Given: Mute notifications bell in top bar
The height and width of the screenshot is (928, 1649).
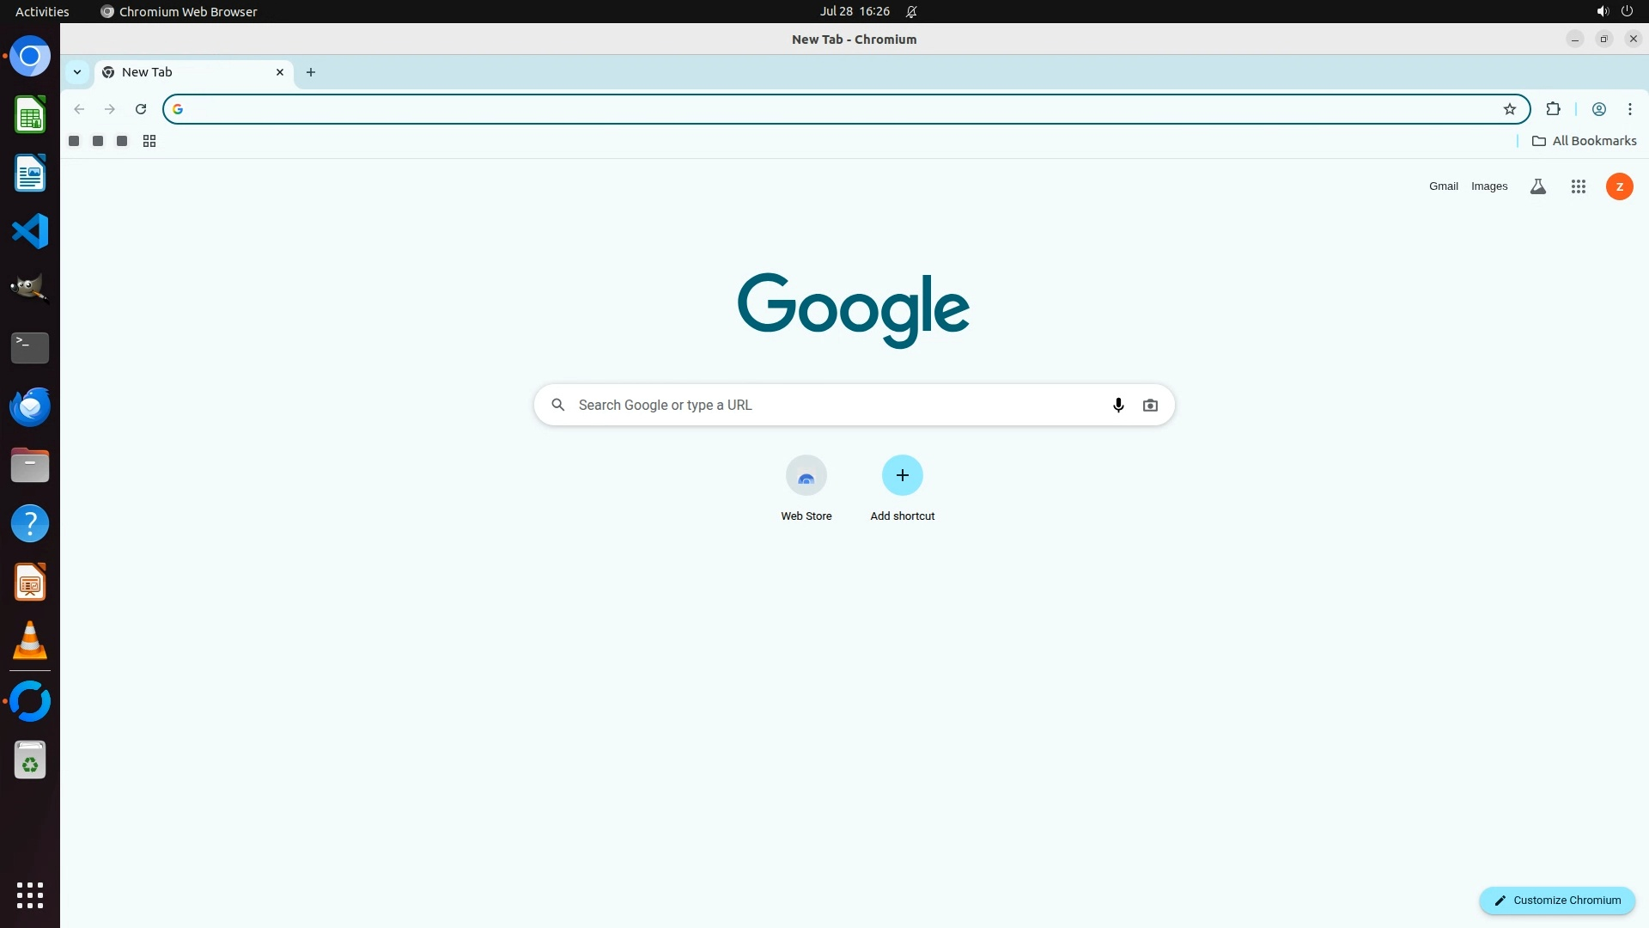Looking at the screenshot, I should (911, 12).
